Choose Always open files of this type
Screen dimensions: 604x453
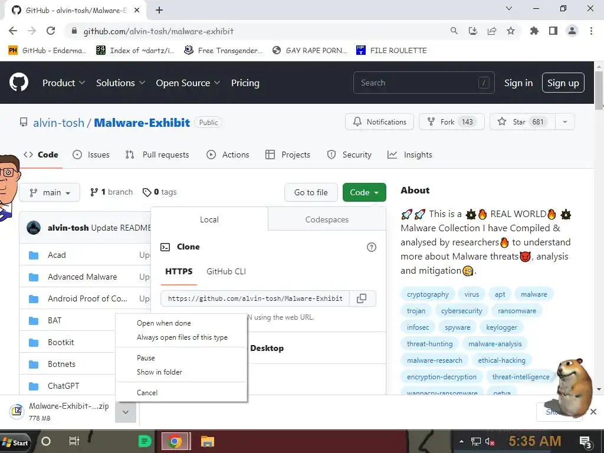pos(182,337)
